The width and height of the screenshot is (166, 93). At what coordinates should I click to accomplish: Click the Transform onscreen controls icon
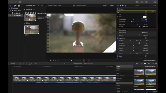(146, 38)
